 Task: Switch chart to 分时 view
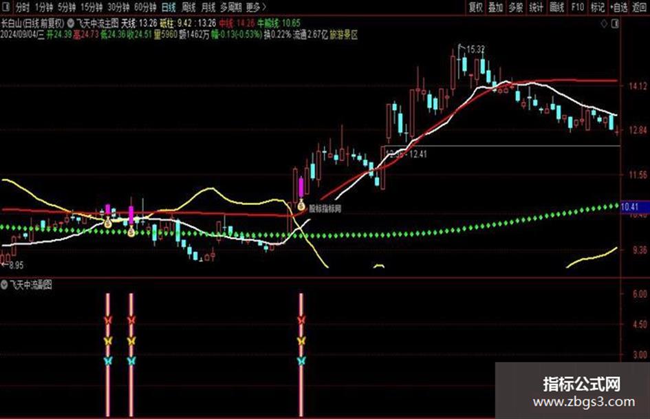23,7
